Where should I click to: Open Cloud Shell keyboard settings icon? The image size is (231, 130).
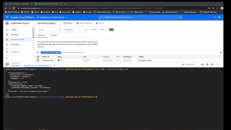[x=202, y=64]
